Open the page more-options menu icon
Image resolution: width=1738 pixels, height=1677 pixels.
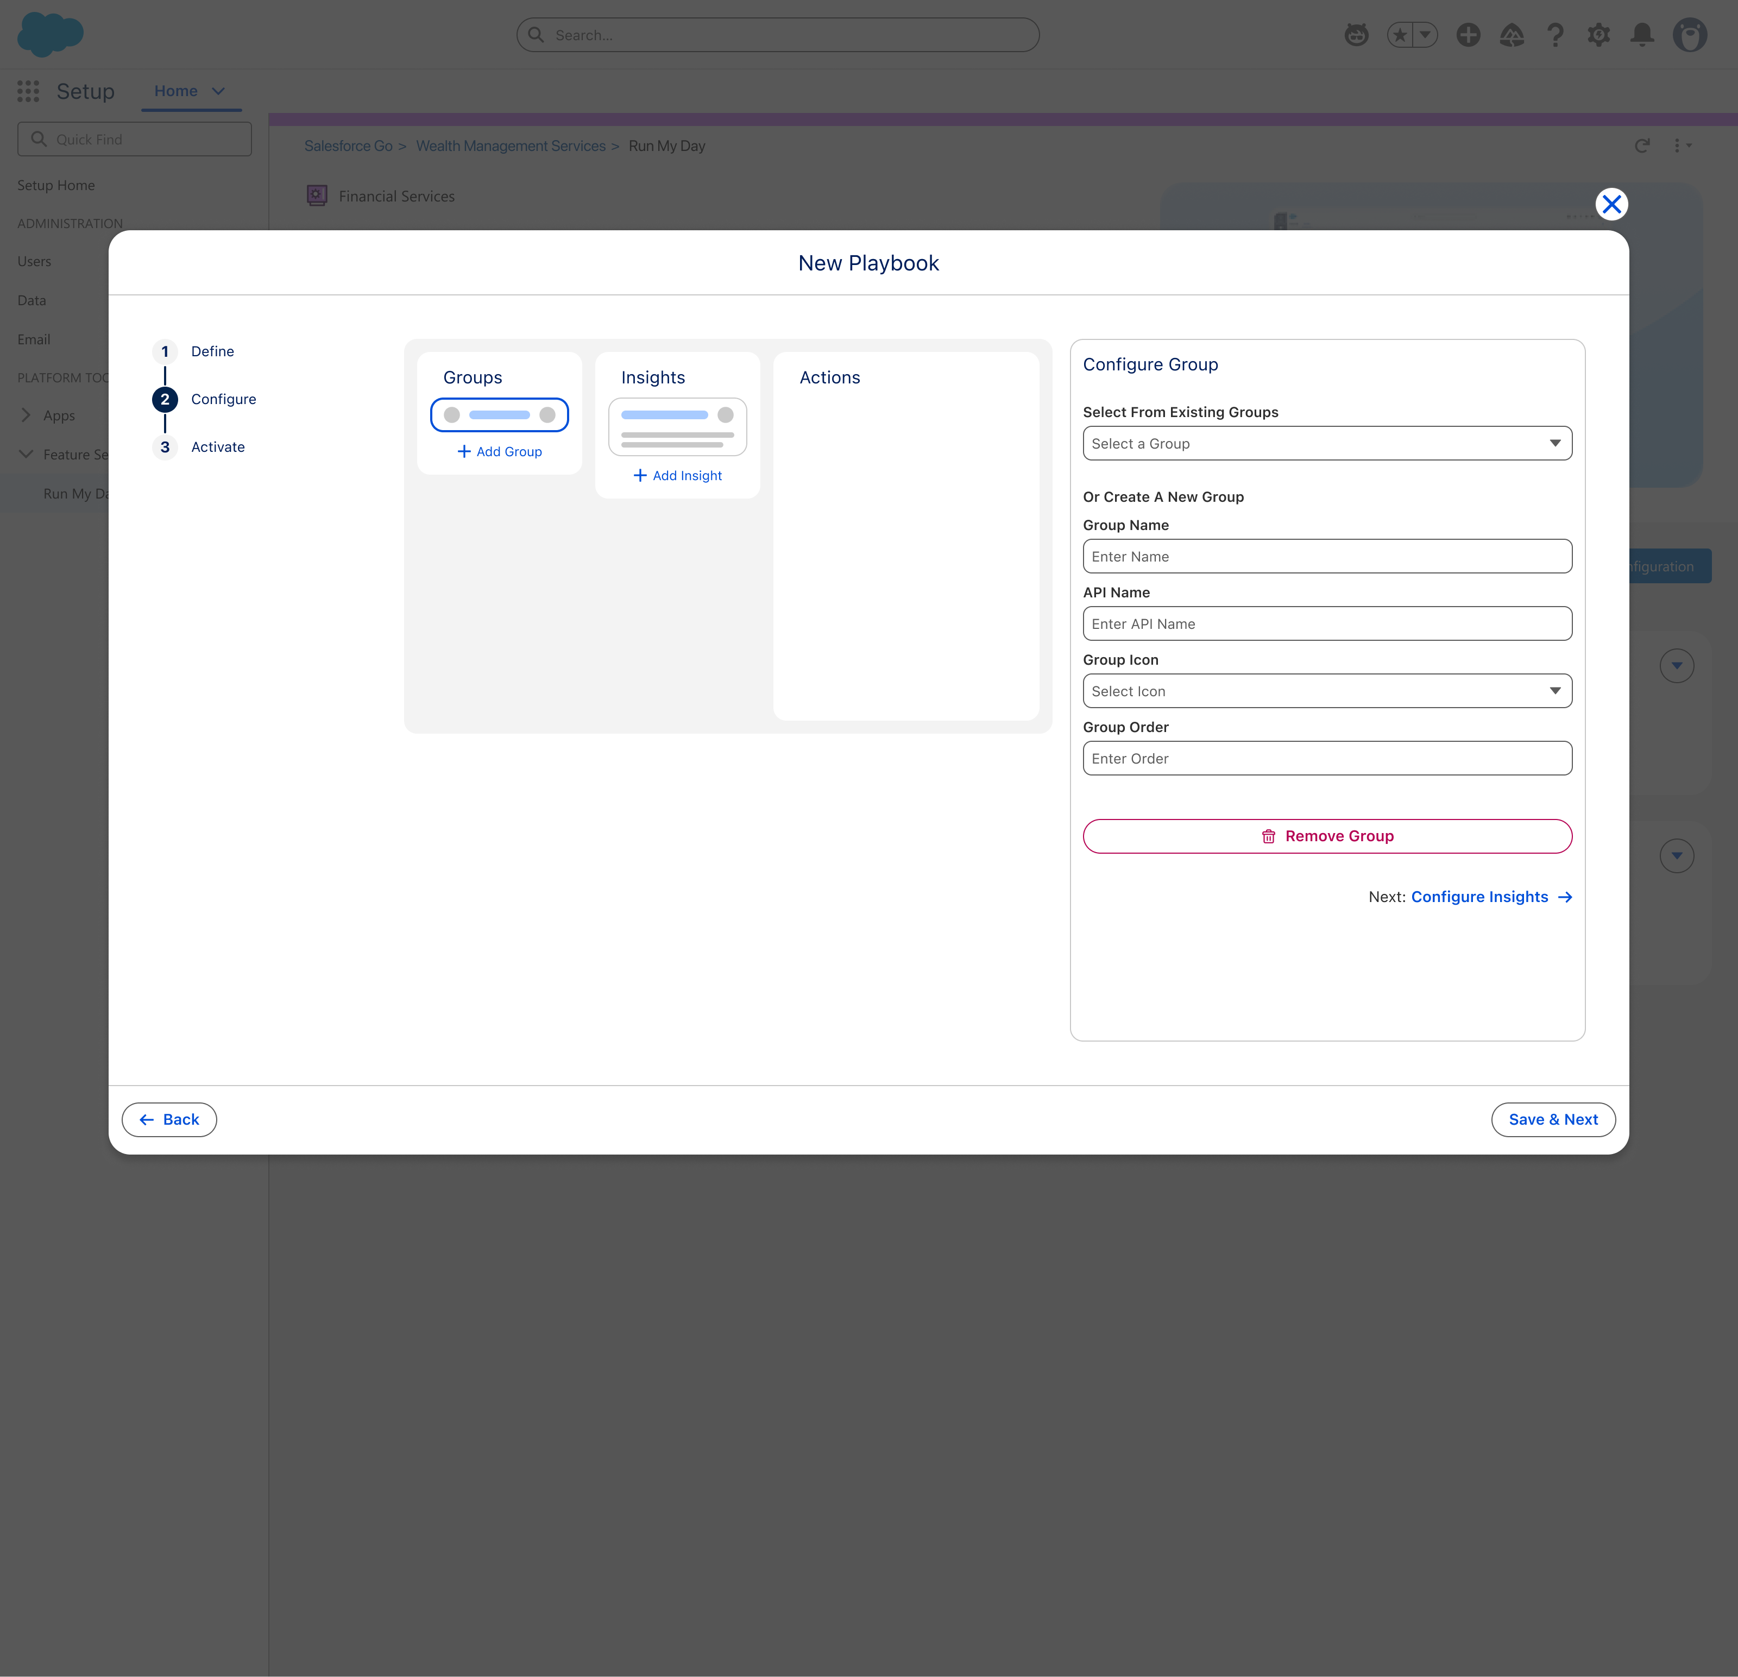pyautogui.click(x=1682, y=146)
